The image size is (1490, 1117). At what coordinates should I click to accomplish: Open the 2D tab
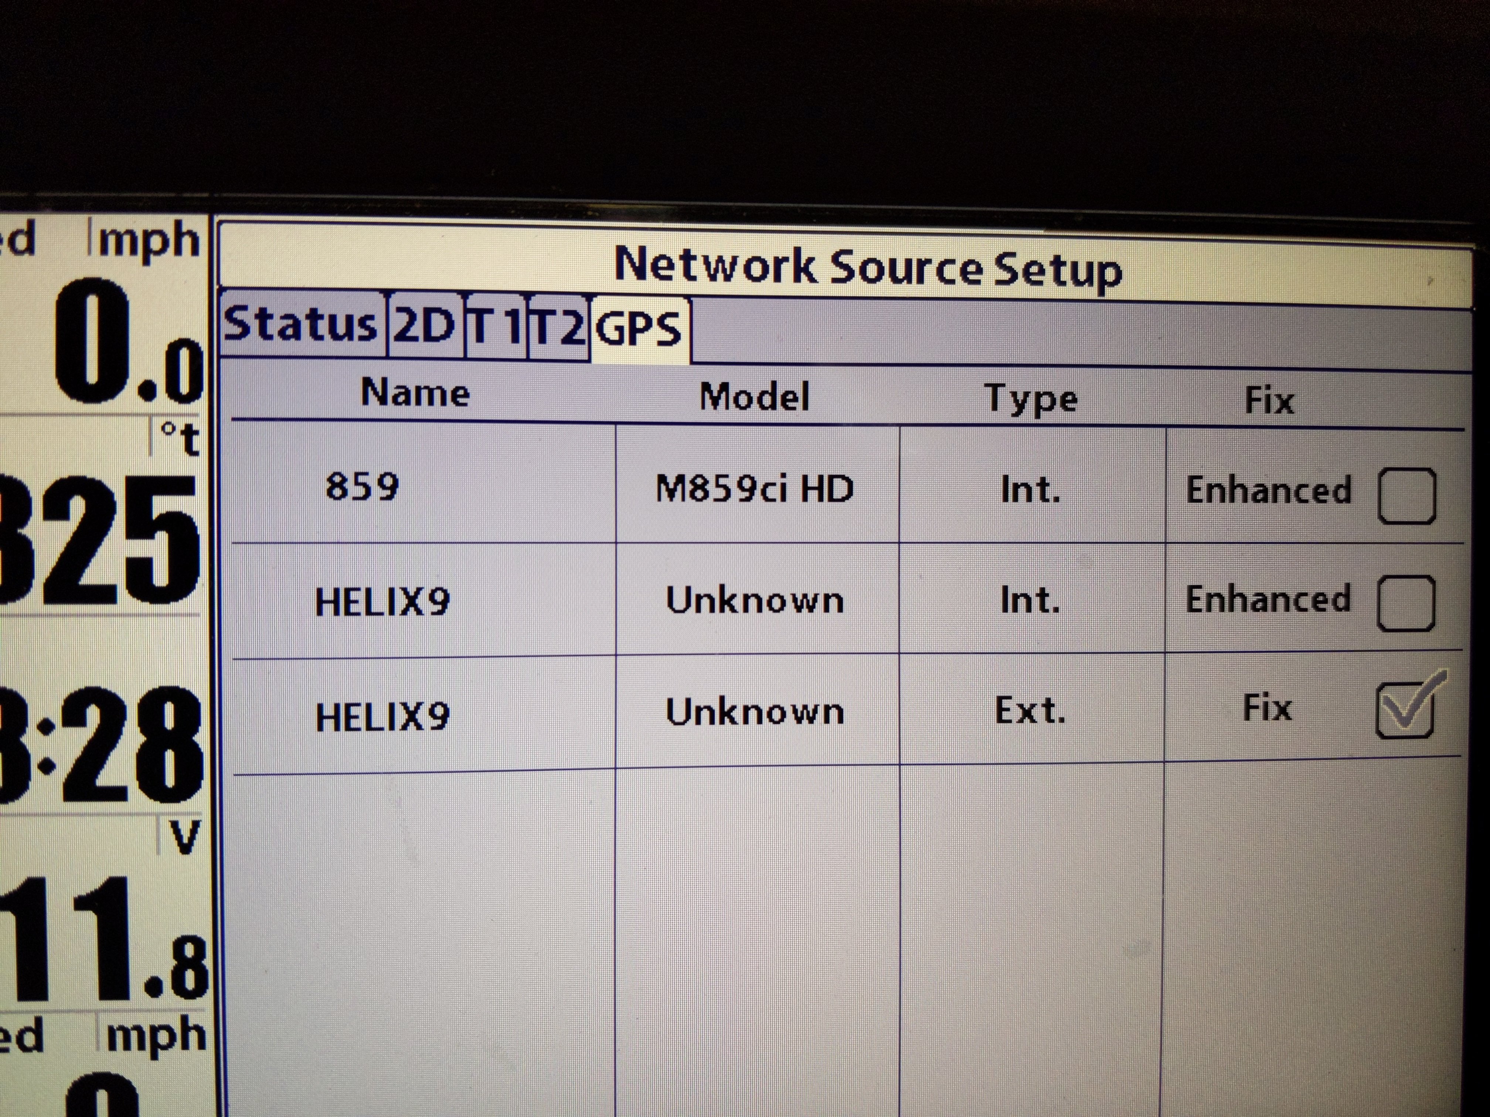click(x=425, y=327)
